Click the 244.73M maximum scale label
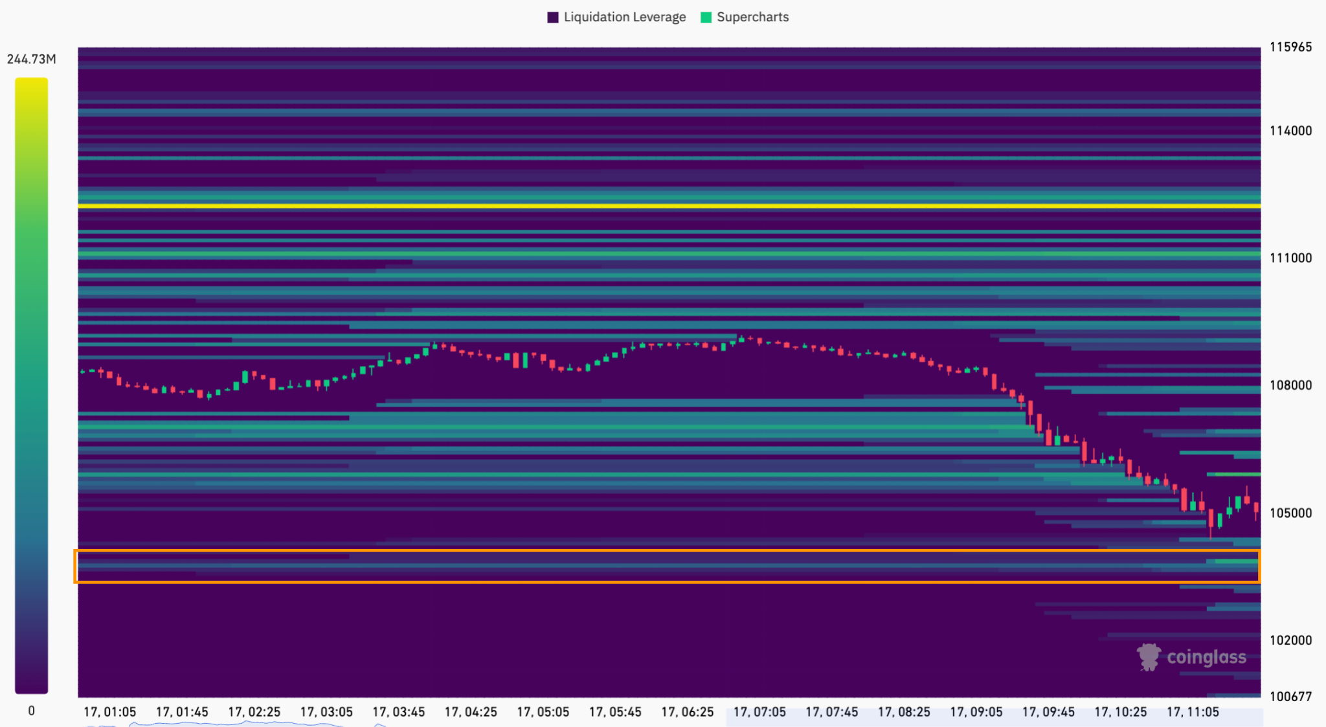The height and width of the screenshot is (727, 1326). 31,60
